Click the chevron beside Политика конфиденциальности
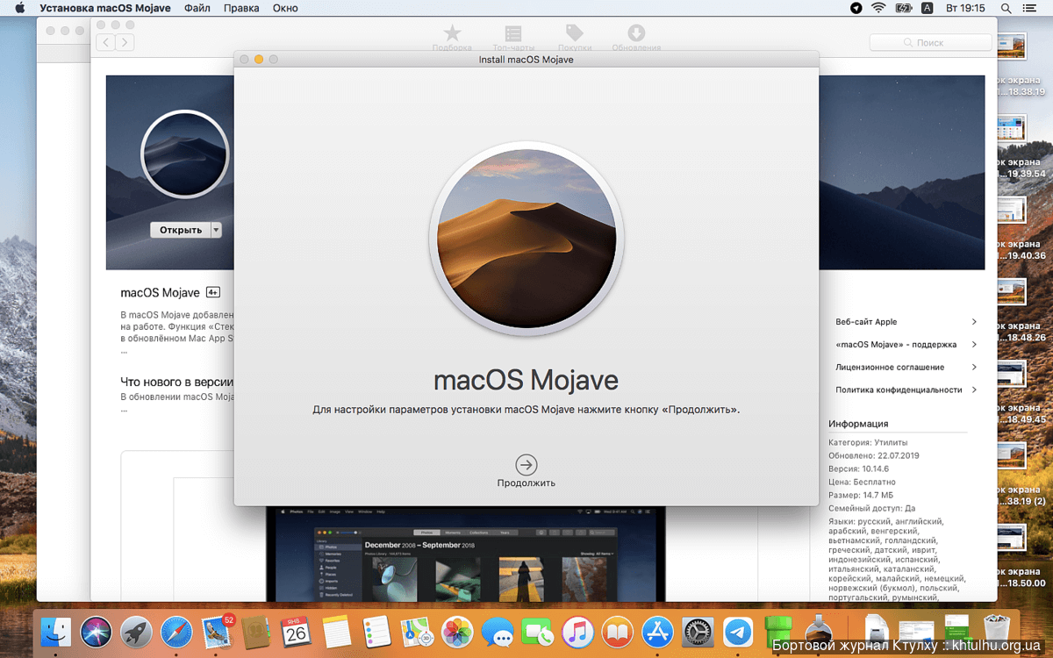The image size is (1053, 658). point(974,390)
